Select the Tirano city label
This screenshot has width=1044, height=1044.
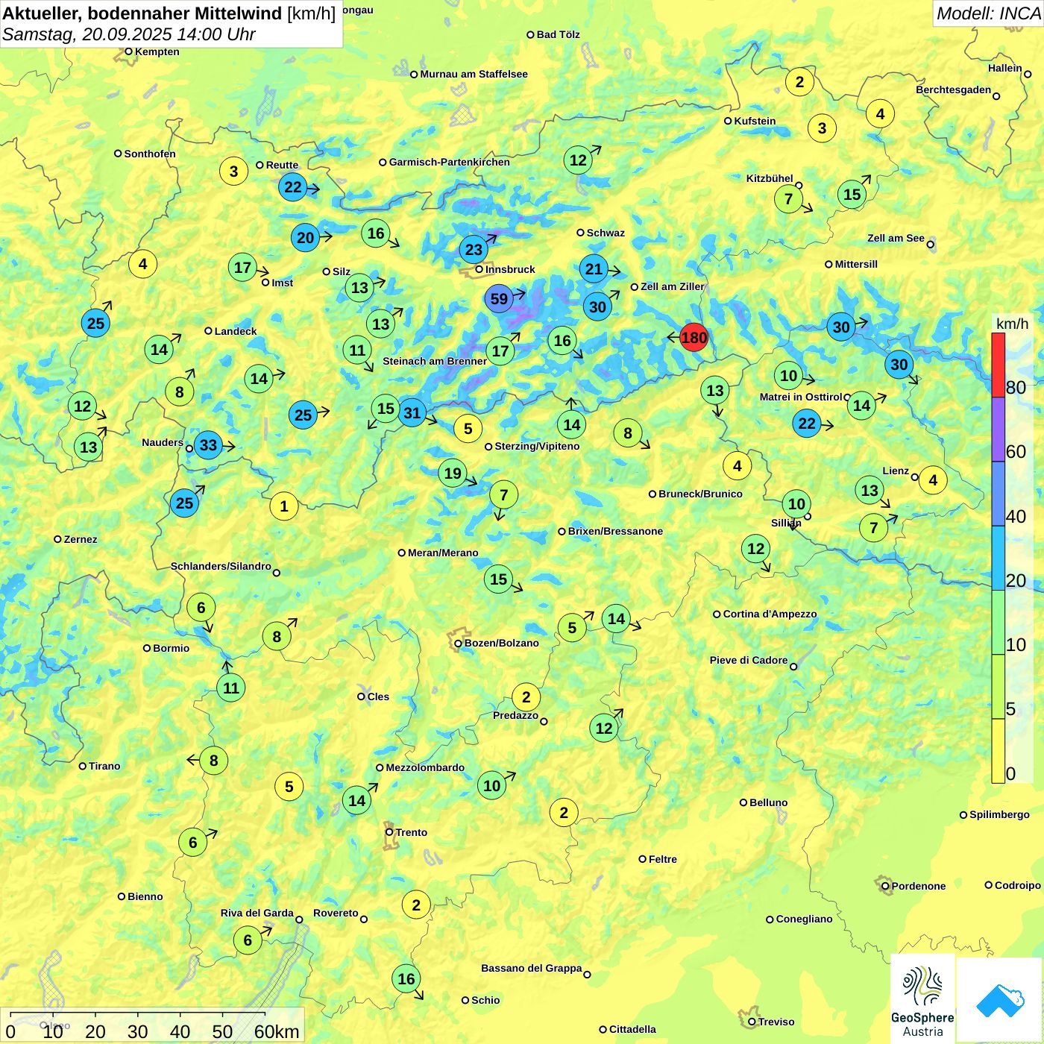coord(104,766)
